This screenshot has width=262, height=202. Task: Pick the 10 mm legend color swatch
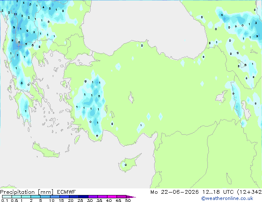[55, 197]
